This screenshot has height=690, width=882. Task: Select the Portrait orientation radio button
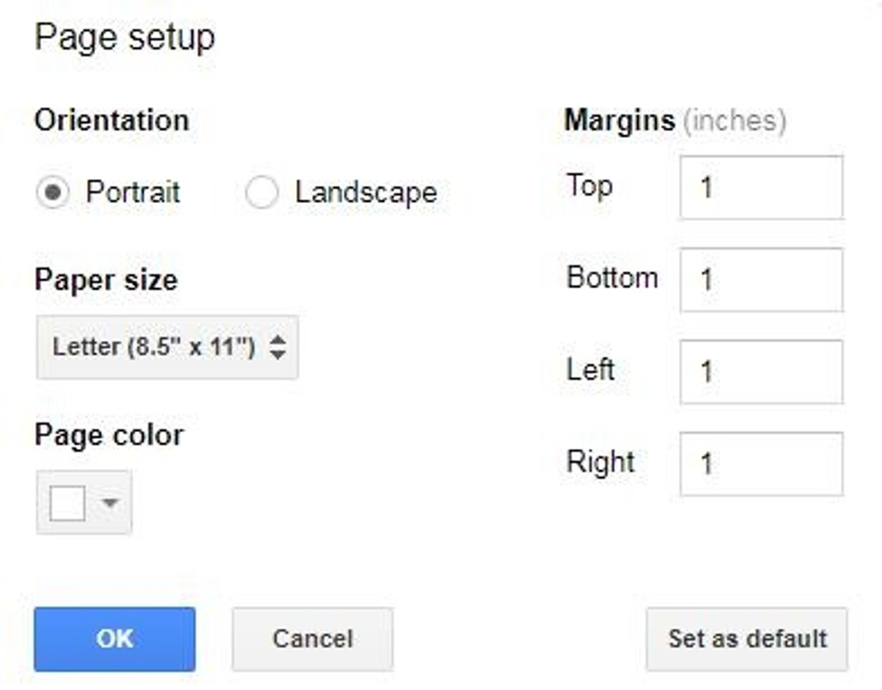pyautogui.click(x=53, y=192)
